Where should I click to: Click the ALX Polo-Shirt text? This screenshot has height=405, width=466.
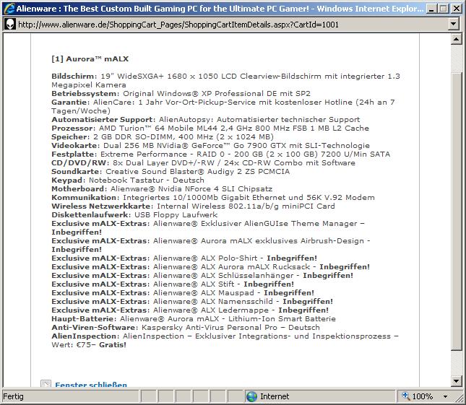tap(229, 258)
